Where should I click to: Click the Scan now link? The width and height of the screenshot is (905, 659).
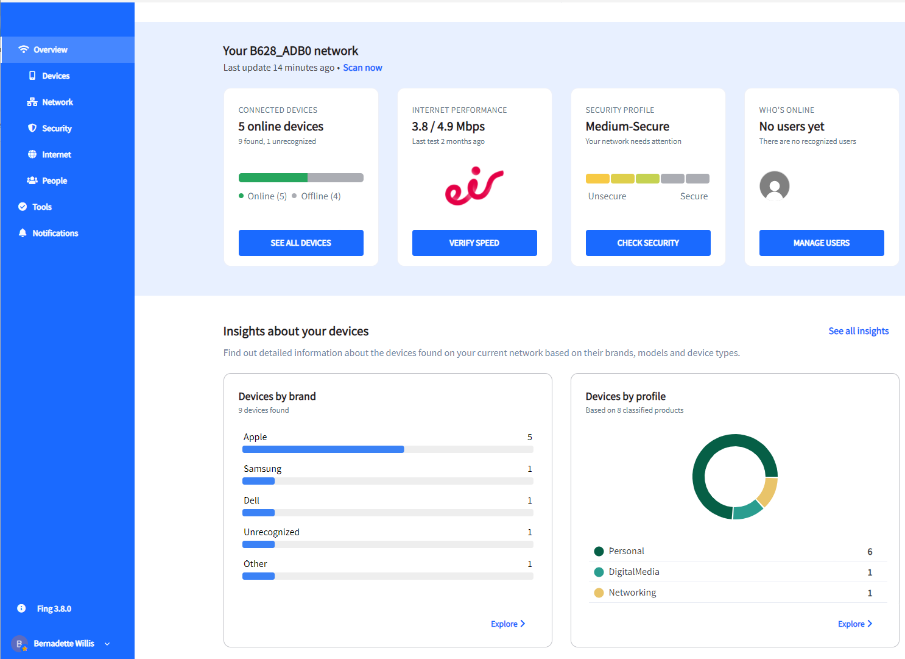point(362,68)
